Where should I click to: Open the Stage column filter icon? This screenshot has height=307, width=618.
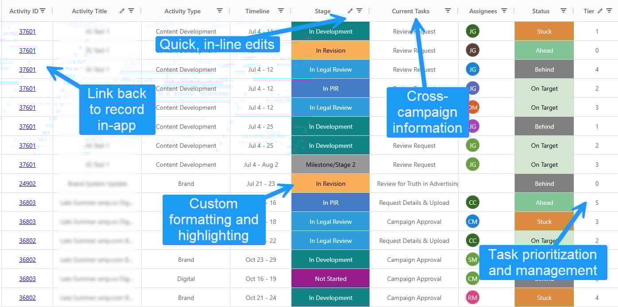pyautogui.click(x=359, y=11)
